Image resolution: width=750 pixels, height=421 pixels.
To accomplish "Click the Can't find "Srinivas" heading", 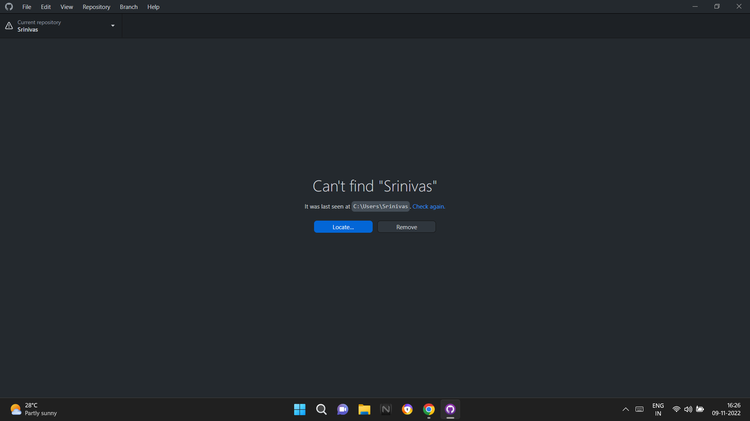I will [375, 186].
